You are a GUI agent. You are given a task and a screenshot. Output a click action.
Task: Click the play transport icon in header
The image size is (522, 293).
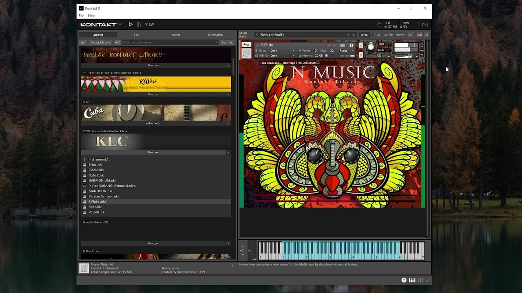(x=130, y=24)
